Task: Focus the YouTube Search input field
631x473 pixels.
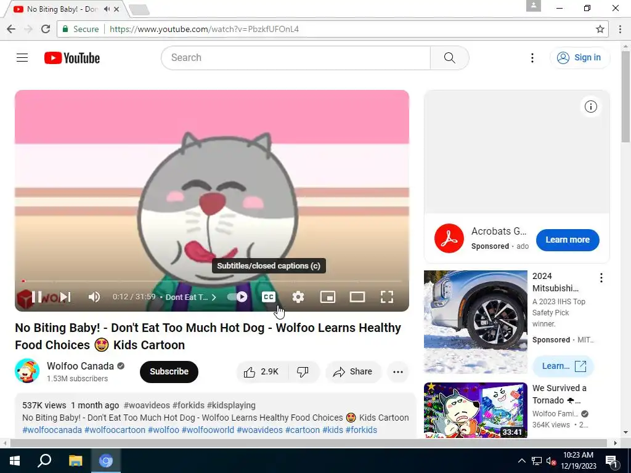Action: coord(296,58)
